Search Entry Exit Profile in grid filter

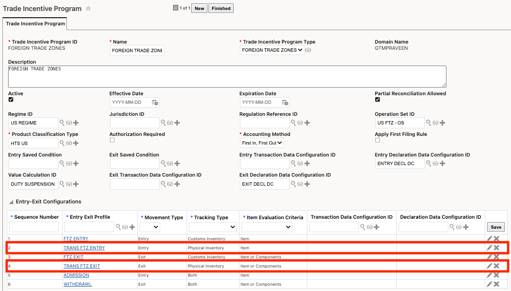click(118, 227)
